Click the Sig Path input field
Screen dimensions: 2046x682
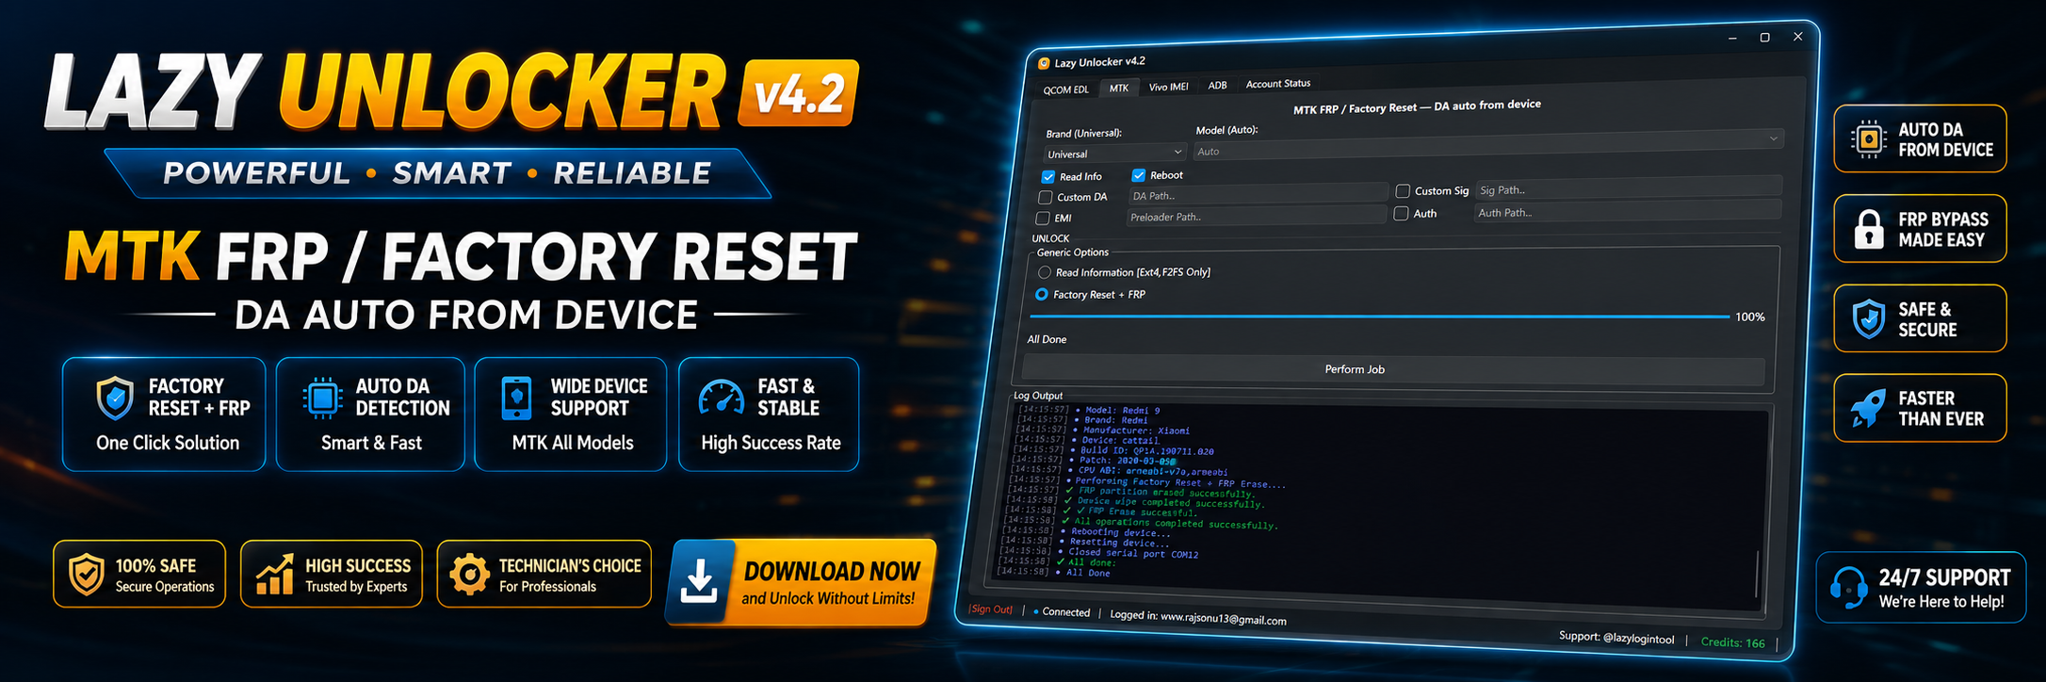coord(1629,187)
